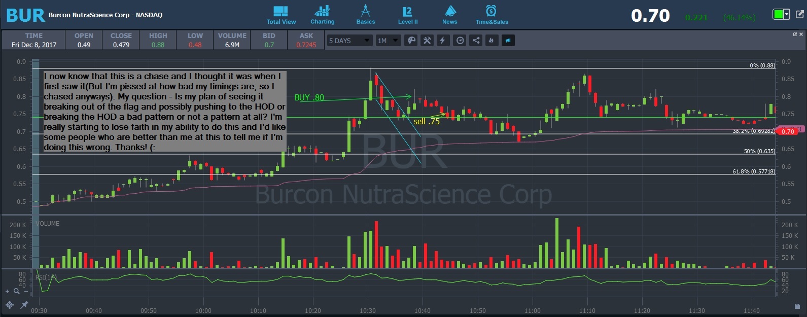The image size is (807, 317).
Task: Click the flame icon in chart toolbar
Action: pyautogui.click(x=492, y=41)
